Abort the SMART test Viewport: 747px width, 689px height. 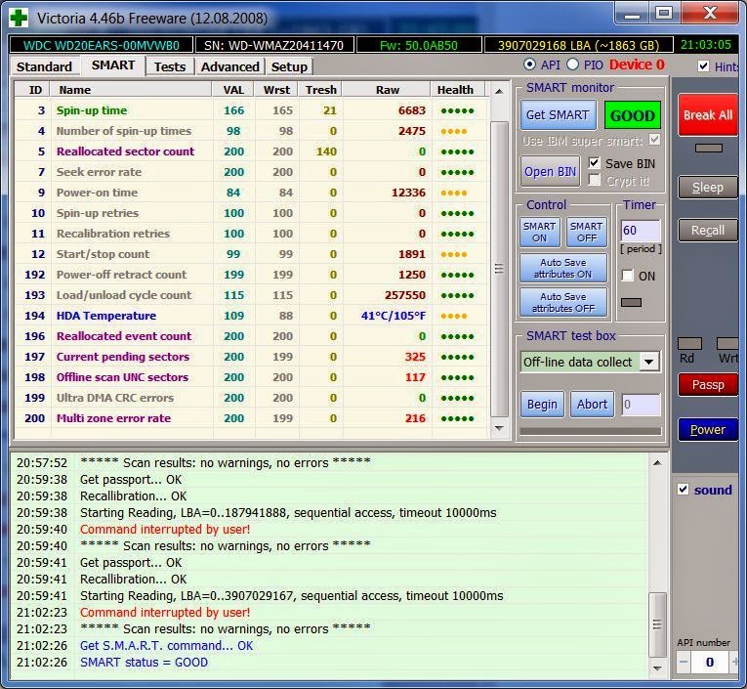coord(592,405)
